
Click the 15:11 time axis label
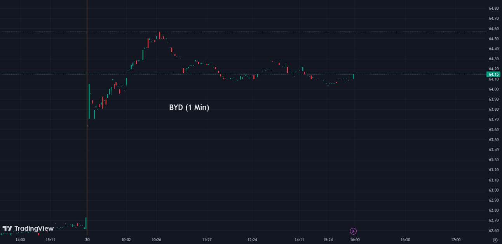[x=50, y=240]
